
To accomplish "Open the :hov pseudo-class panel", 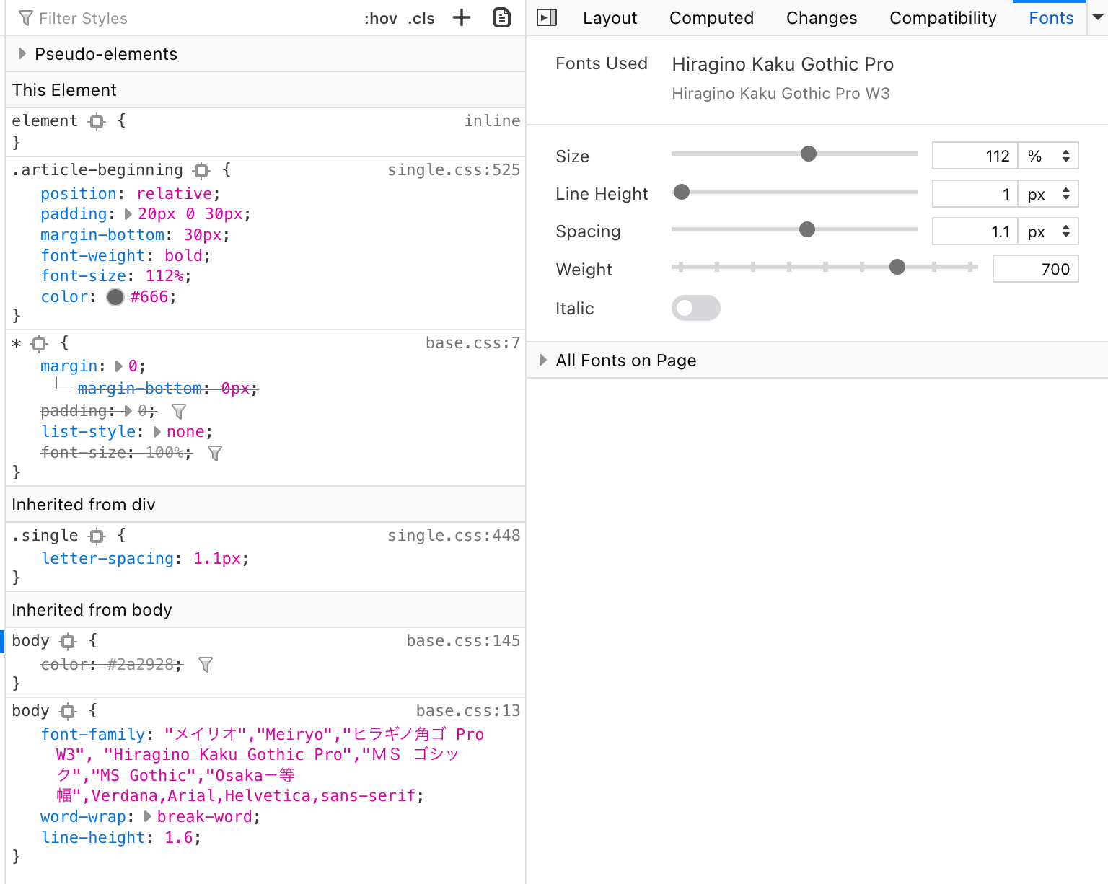I will click(x=380, y=18).
